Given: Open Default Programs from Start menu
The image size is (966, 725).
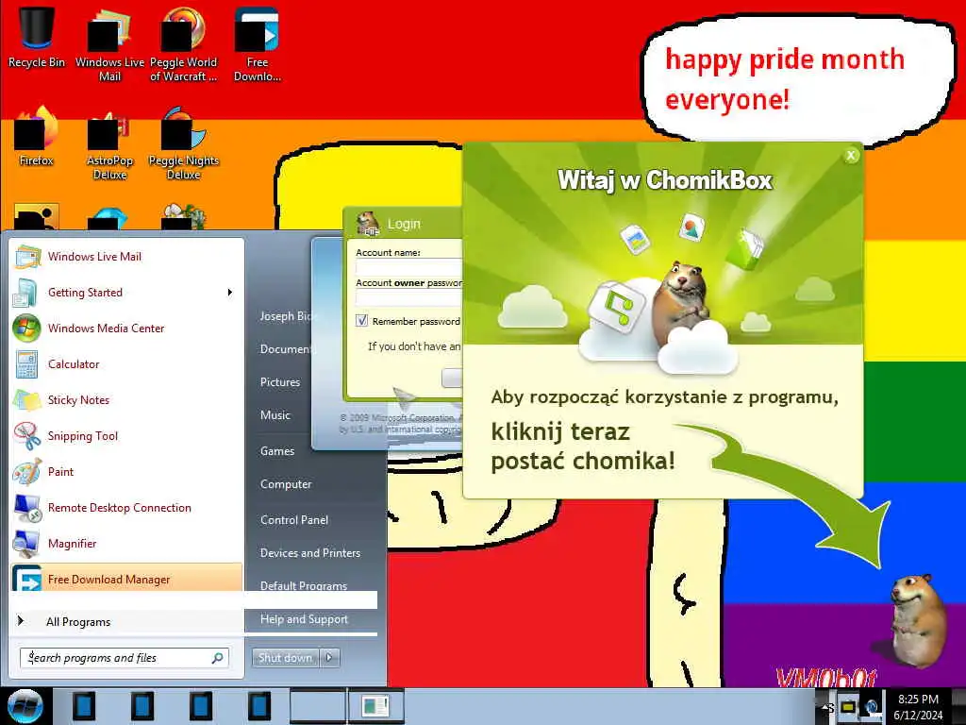Looking at the screenshot, I should click(304, 585).
